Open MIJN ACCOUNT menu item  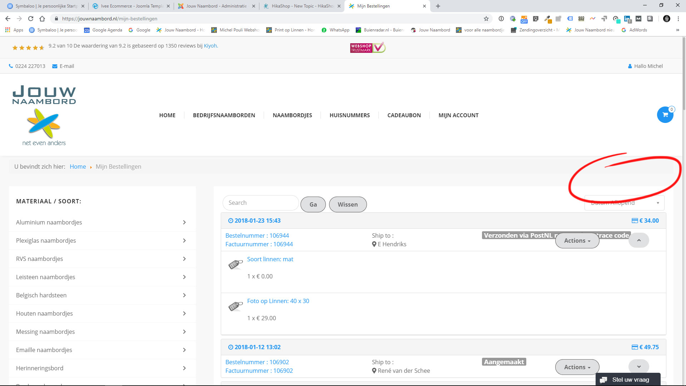458,115
